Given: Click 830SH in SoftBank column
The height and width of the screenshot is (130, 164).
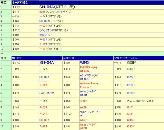Looking at the screenshot, I should [130, 69].
